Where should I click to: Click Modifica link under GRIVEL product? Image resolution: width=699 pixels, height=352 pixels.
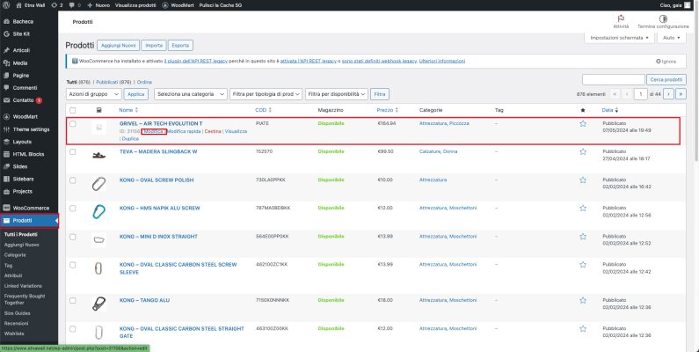pos(153,131)
